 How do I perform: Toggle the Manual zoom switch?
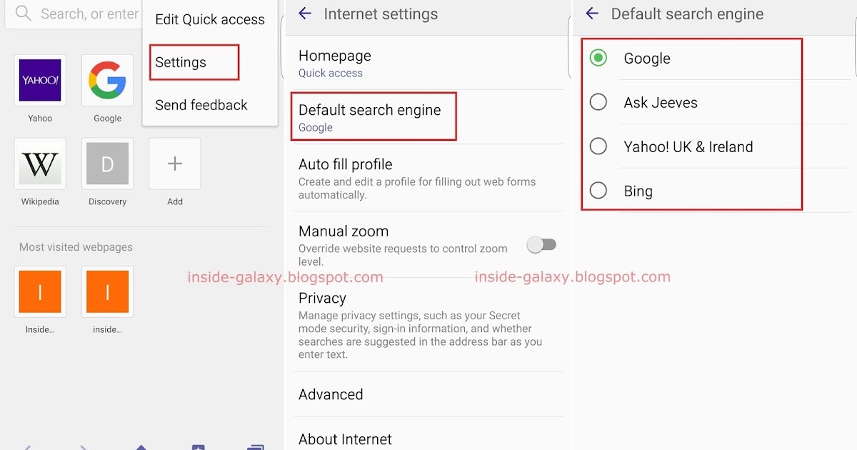point(541,244)
